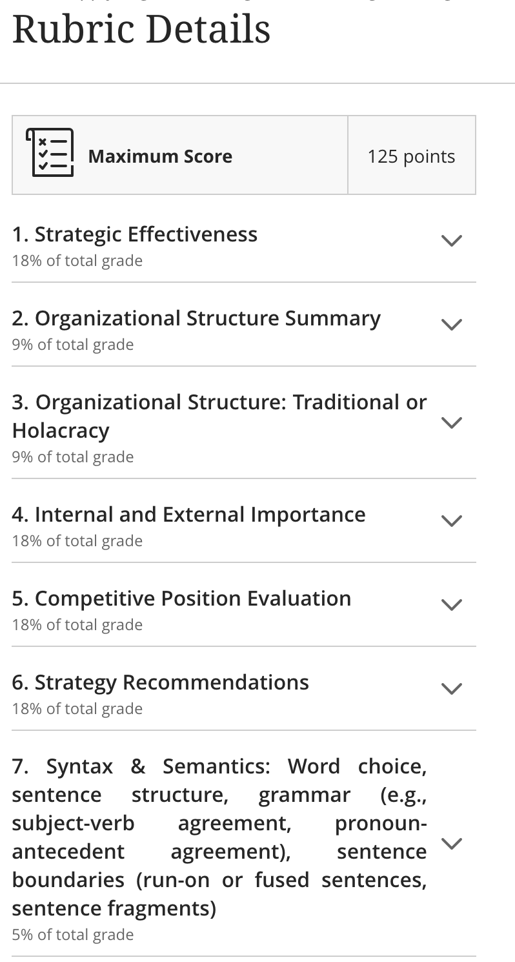Viewport: 515px width, 962px height.
Task: Open the Syntax & Semantics criterion text
Action: (219, 837)
